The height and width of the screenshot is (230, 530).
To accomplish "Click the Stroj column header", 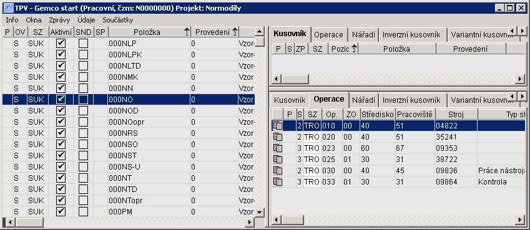I will tap(456, 115).
